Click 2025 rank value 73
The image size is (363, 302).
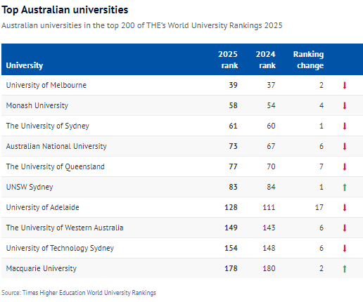pyautogui.click(x=234, y=146)
